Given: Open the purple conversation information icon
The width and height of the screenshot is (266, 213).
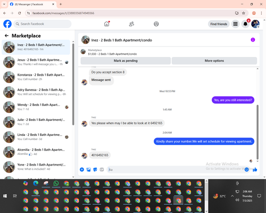Looking at the screenshot, I should [x=253, y=40].
